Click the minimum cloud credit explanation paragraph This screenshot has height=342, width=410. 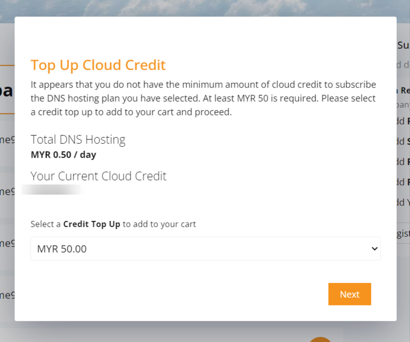click(203, 99)
